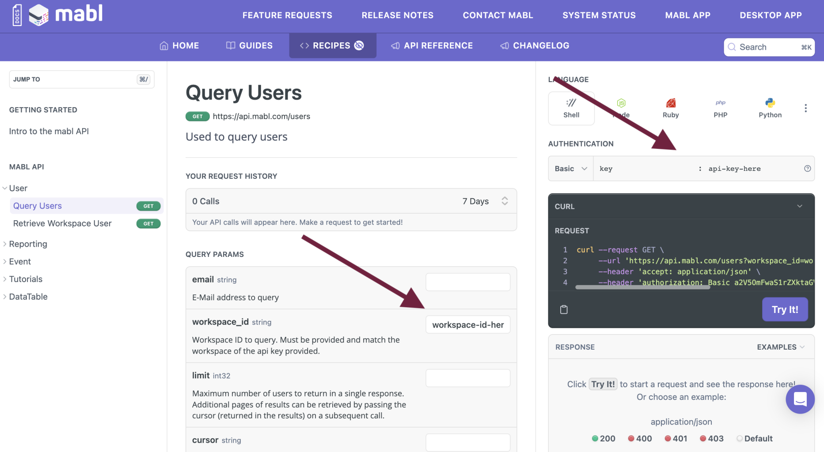
Task: Click the Home house icon
Action: pos(164,45)
